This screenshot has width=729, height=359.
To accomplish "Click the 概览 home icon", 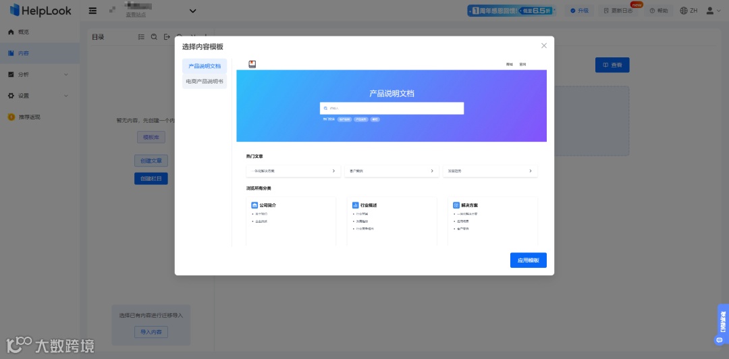I will (x=11, y=32).
